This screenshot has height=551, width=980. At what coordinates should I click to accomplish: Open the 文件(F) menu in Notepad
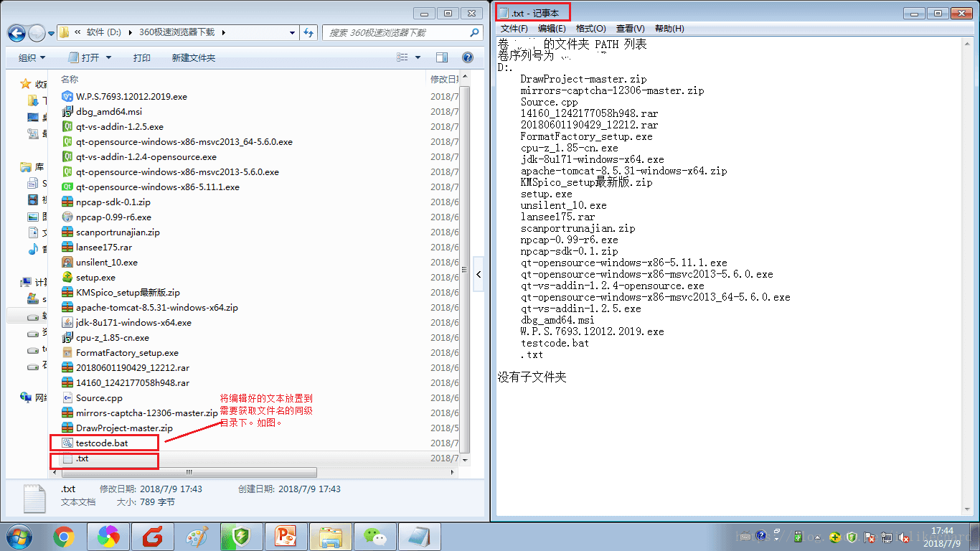pyautogui.click(x=514, y=29)
